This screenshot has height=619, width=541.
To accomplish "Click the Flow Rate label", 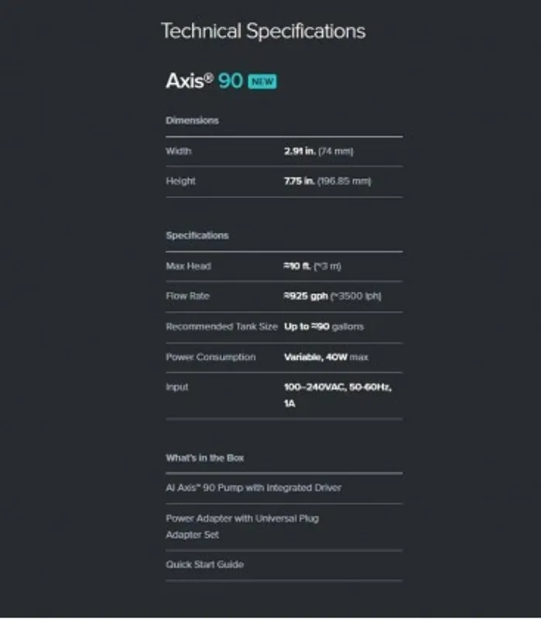I will (x=187, y=296).
